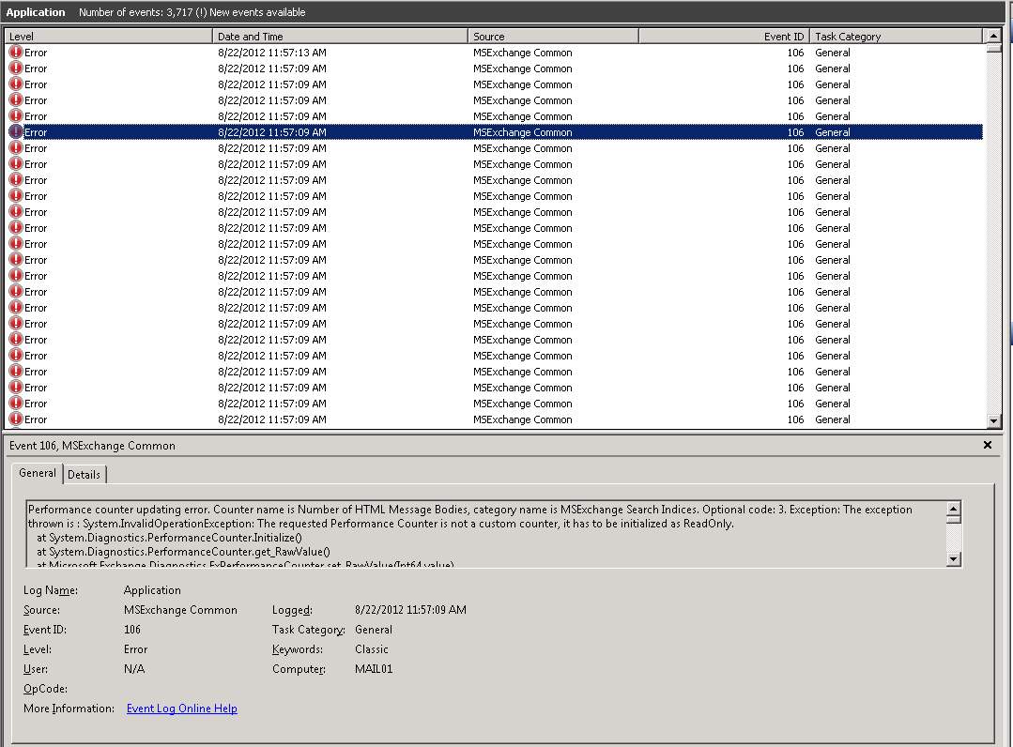Click the Keywords value 'Classic'
The height and width of the screenshot is (747, 1013).
point(372,648)
